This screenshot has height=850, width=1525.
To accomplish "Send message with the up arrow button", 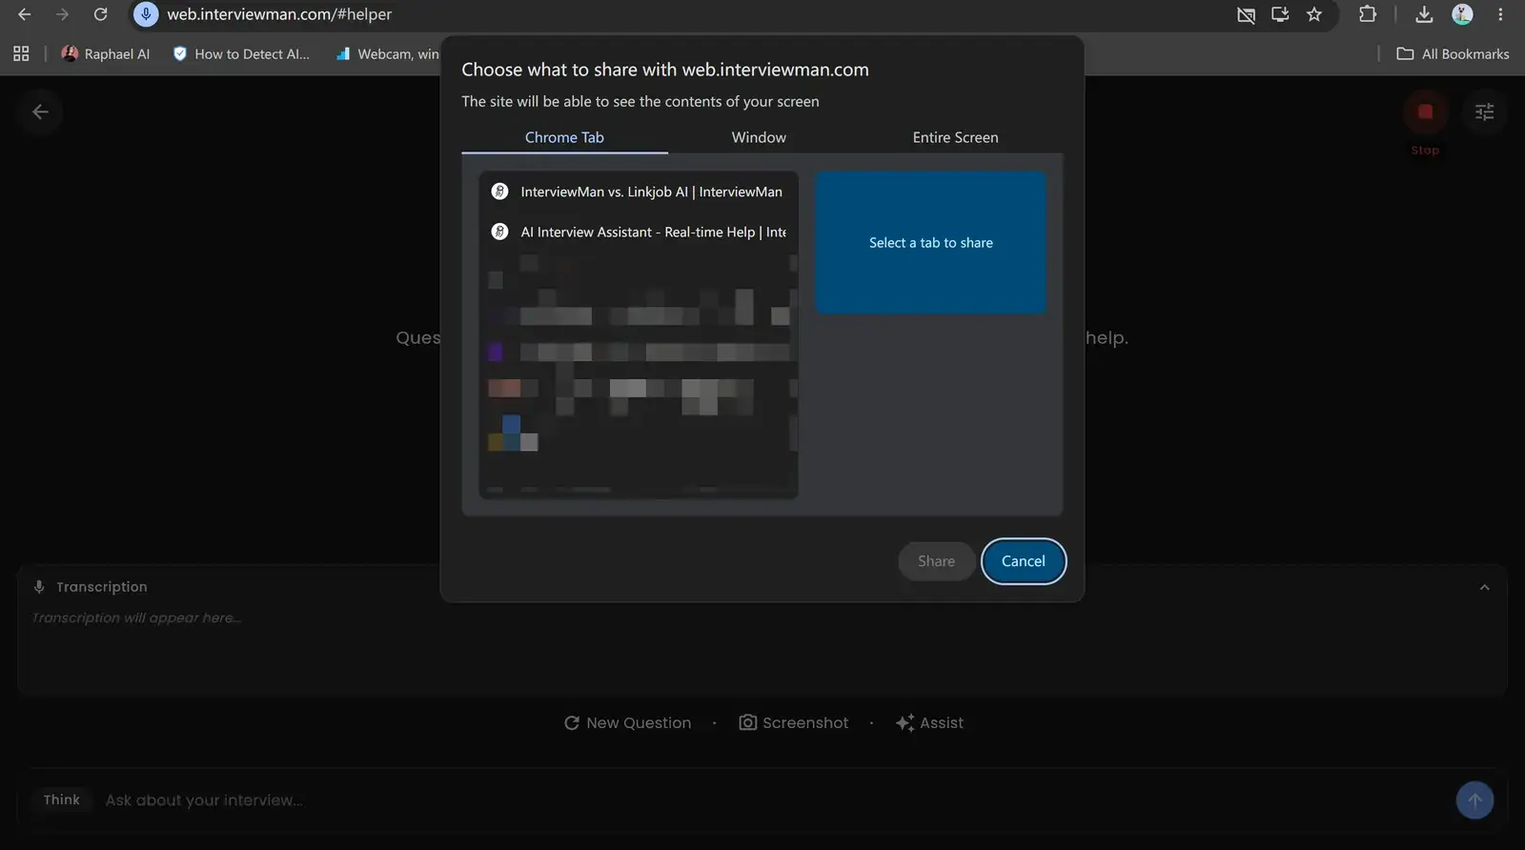I will point(1474,800).
